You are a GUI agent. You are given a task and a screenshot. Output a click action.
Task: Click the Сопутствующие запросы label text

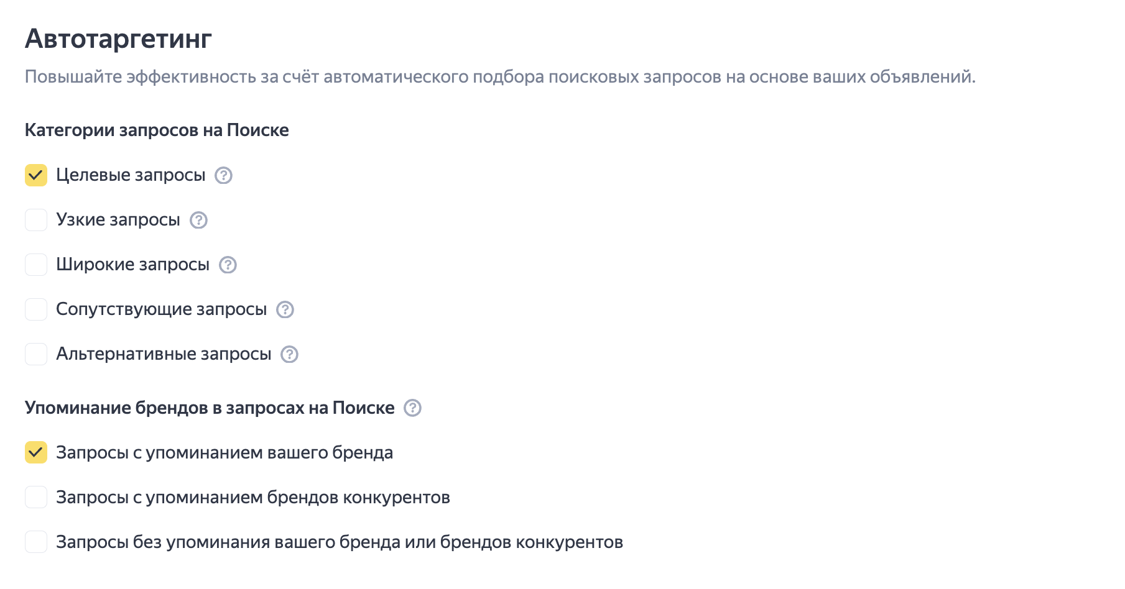pos(161,309)
